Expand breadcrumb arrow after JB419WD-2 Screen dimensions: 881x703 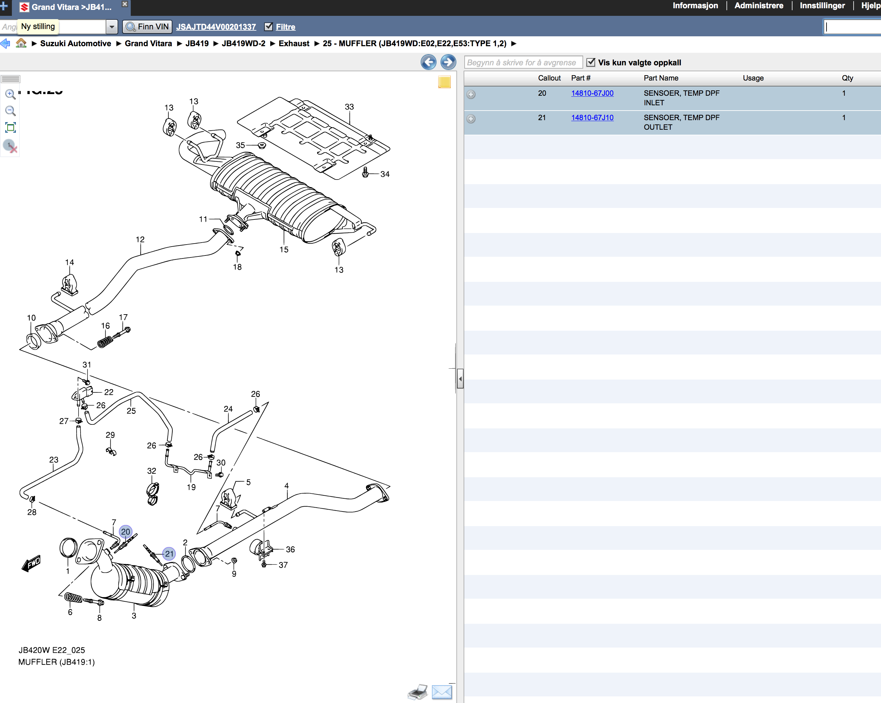tap(272, 43)
